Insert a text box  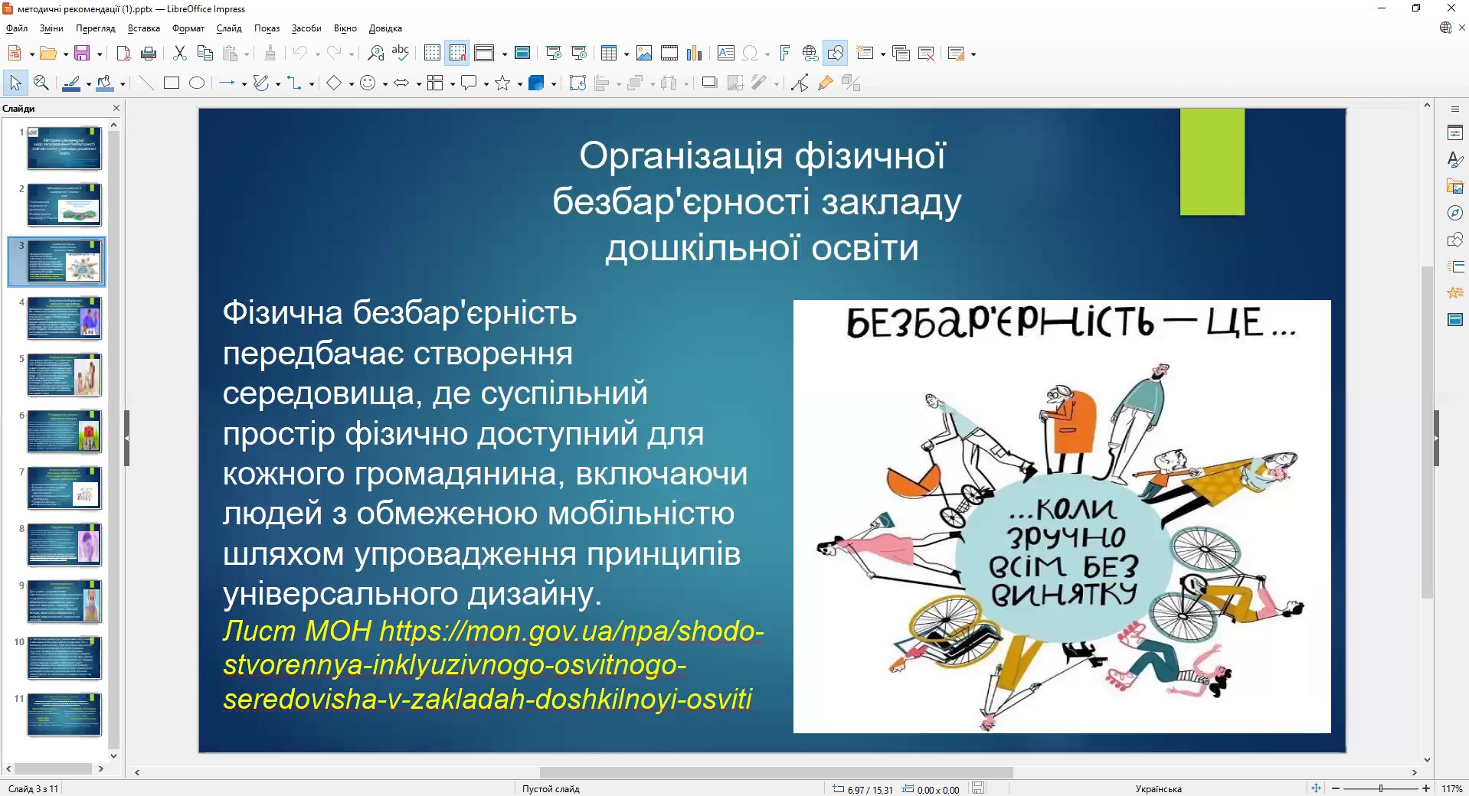(x=726, y=53)
